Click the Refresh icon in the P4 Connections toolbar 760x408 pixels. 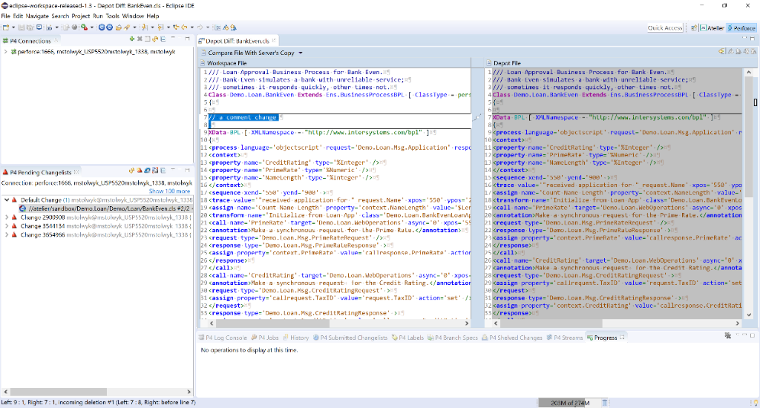154,39
